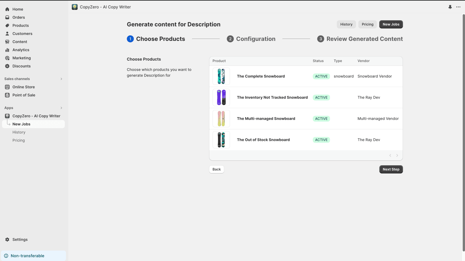Click the Discounts badge icon
465x261 pixels.
click(7, 66)
